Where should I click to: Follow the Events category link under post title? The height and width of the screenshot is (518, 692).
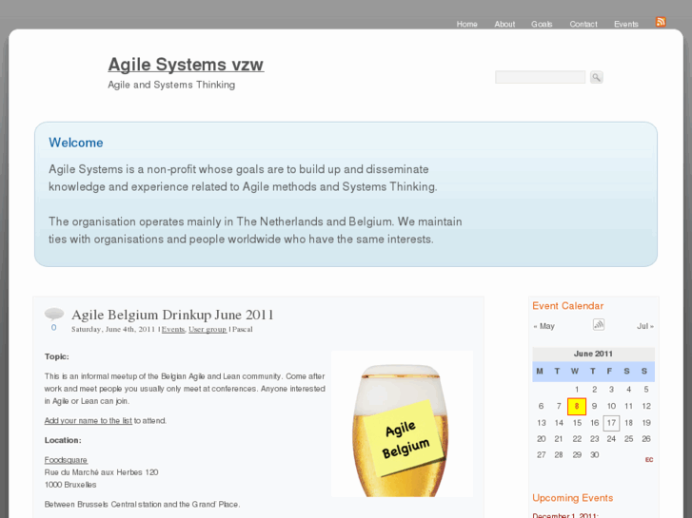(x=173, y=329)
